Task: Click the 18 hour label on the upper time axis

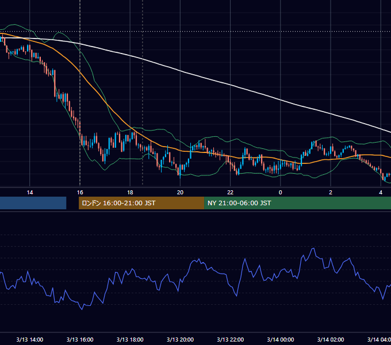Action: (130, 193)
